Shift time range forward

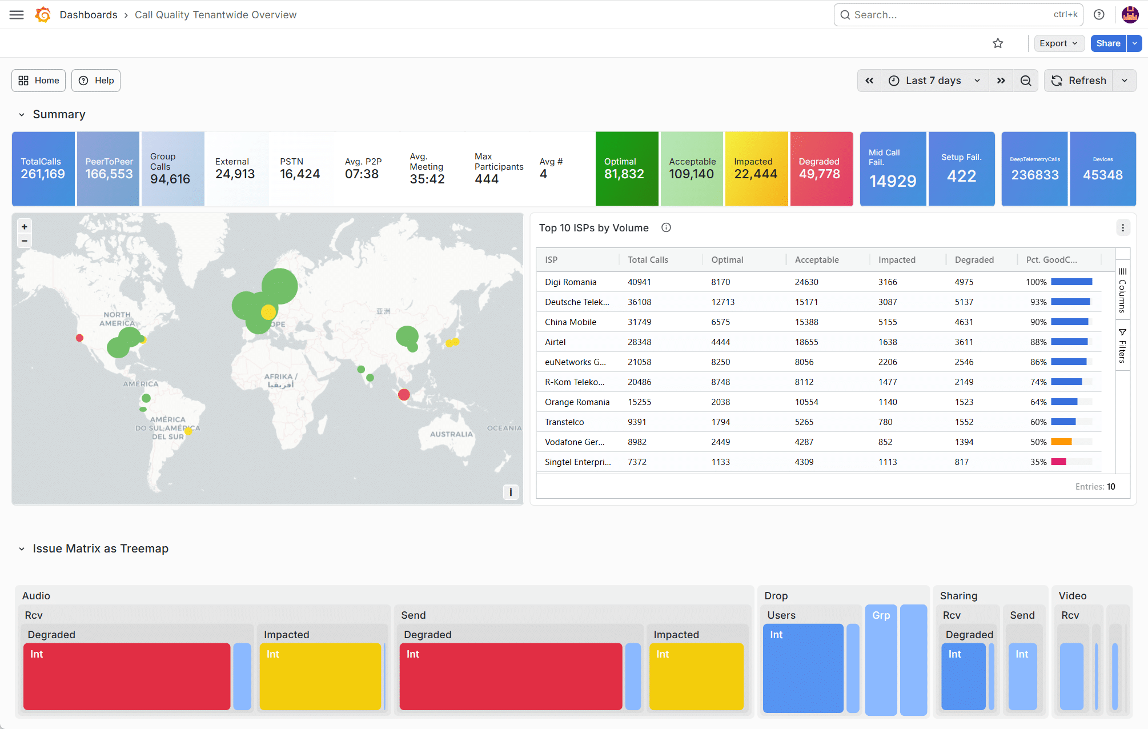tap(1001, 81)
